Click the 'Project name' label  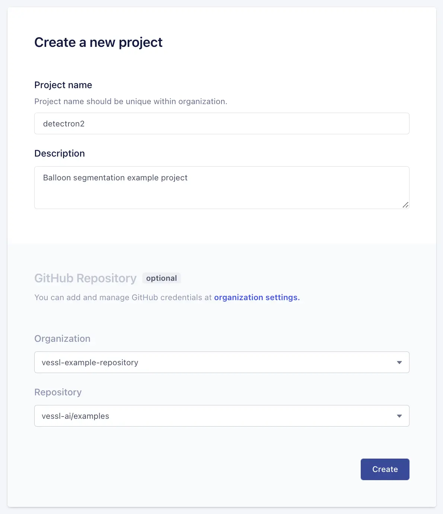63,85
